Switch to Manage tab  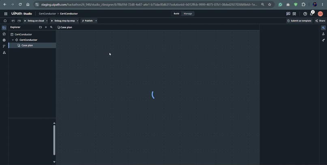[188, 13]
